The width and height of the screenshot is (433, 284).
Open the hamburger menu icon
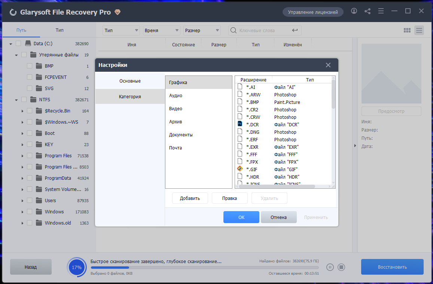point(381,11)
